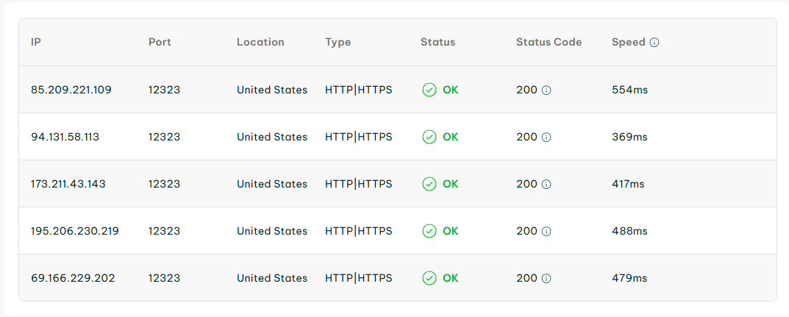Select the IP column header
Viewport: 789px width, 317px height.
[x=36, y=42]
